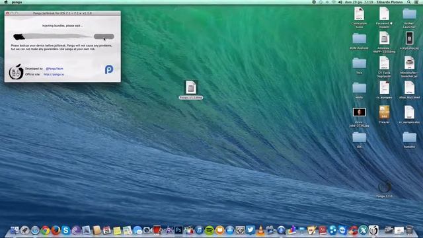The height and width of the screenshot is (238, 423).
Task: Open iBooks from the Dock
Action: (219, 230)
